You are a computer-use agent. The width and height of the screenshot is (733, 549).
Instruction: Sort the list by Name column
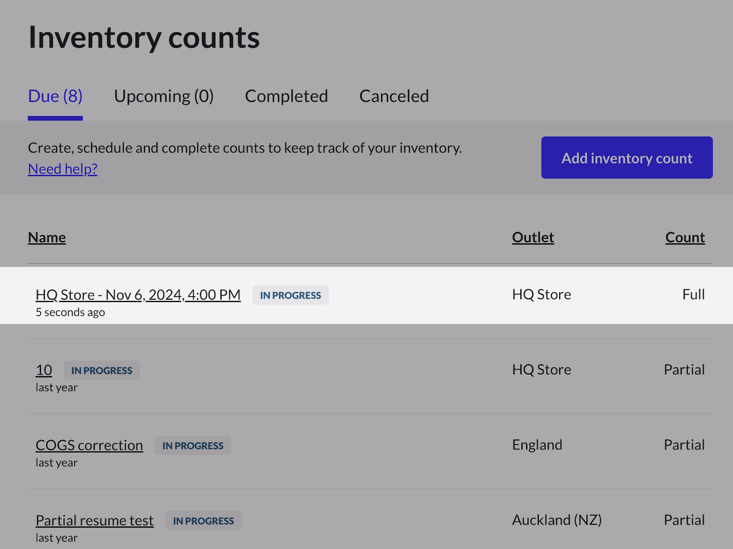(x=47, y=238)
